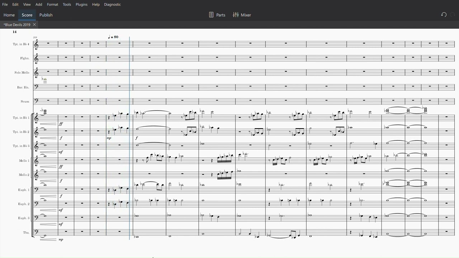Open the Tools menu

pyautogui.click(x=67, y=4)
